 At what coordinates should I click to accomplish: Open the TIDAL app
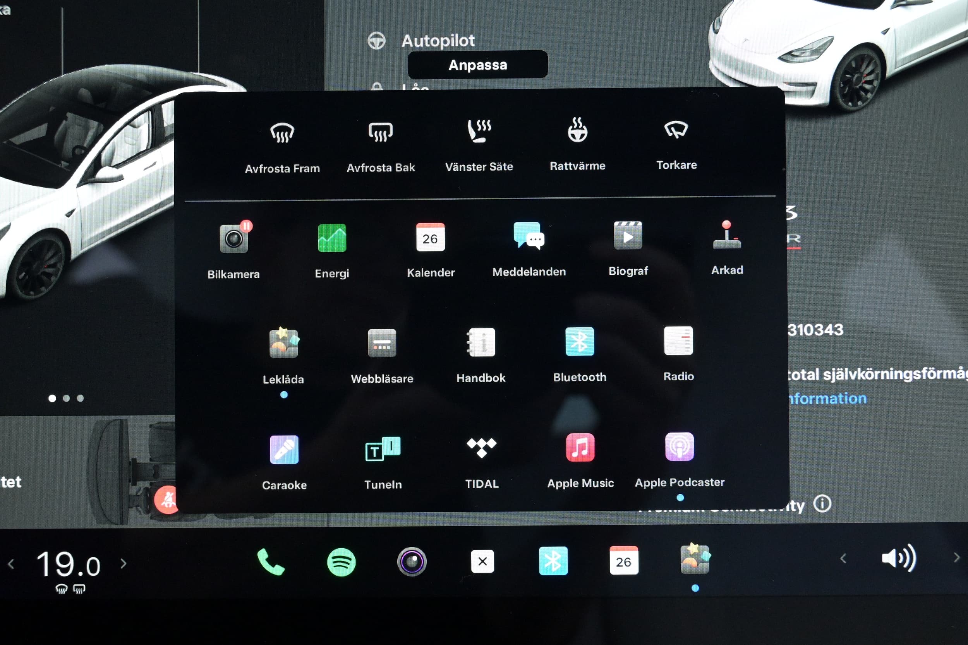tap(482, 462)
